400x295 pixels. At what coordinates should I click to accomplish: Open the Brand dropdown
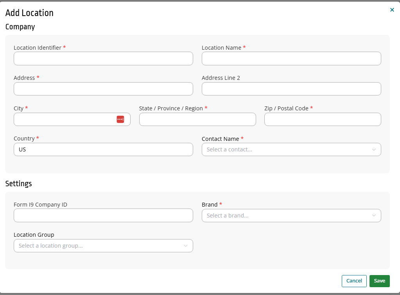pyautogui.click(x=291, y=216)
